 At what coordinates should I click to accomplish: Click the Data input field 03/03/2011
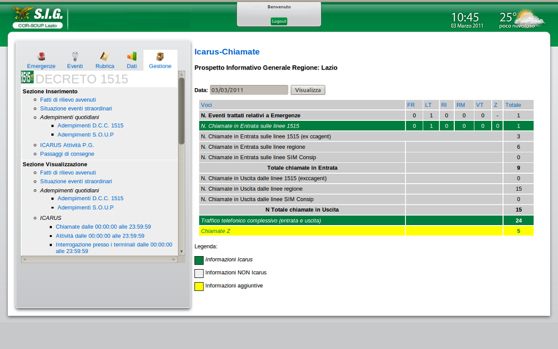(x=249, y=90)
